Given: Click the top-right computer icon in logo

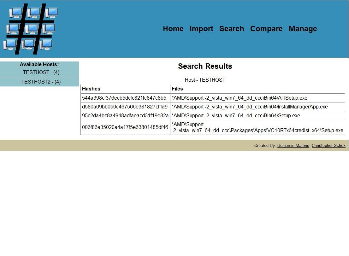Looking at the screenshot, I should [51, 13].
